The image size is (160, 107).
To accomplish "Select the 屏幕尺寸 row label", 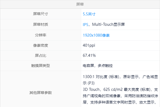I will (40, 14).
